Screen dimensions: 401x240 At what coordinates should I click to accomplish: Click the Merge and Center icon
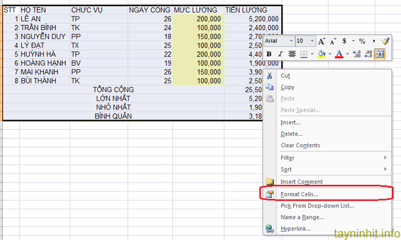pos(380,54)
